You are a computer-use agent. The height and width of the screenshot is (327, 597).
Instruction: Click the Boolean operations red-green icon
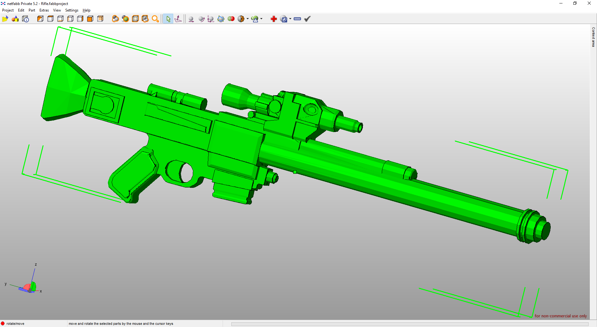coord(231,19)
